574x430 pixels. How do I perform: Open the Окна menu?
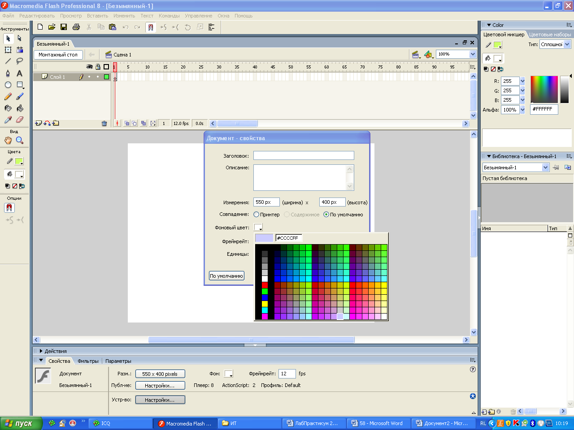(223, 16)
